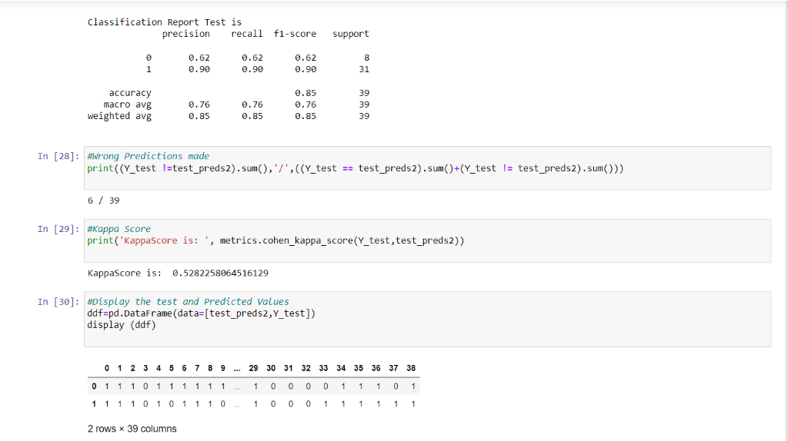The width and height of the screenshot is (788, 441).
Task: Click dataframe column header '37'
Action: (393, 368)
